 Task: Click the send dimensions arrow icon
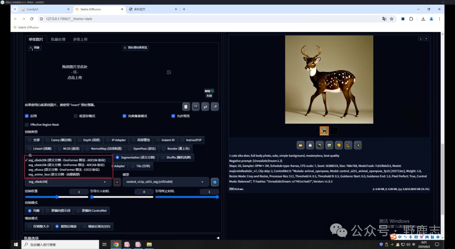pos(215,107)
